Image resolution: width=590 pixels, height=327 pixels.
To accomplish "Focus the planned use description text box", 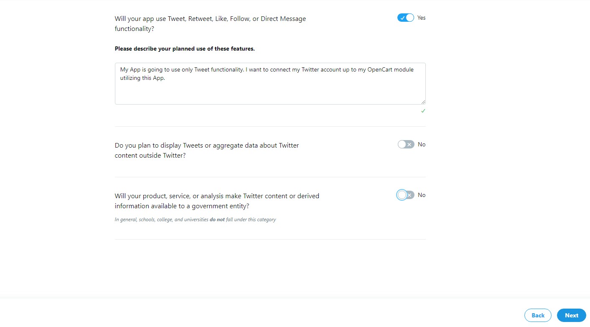I will tap(270, 84).
